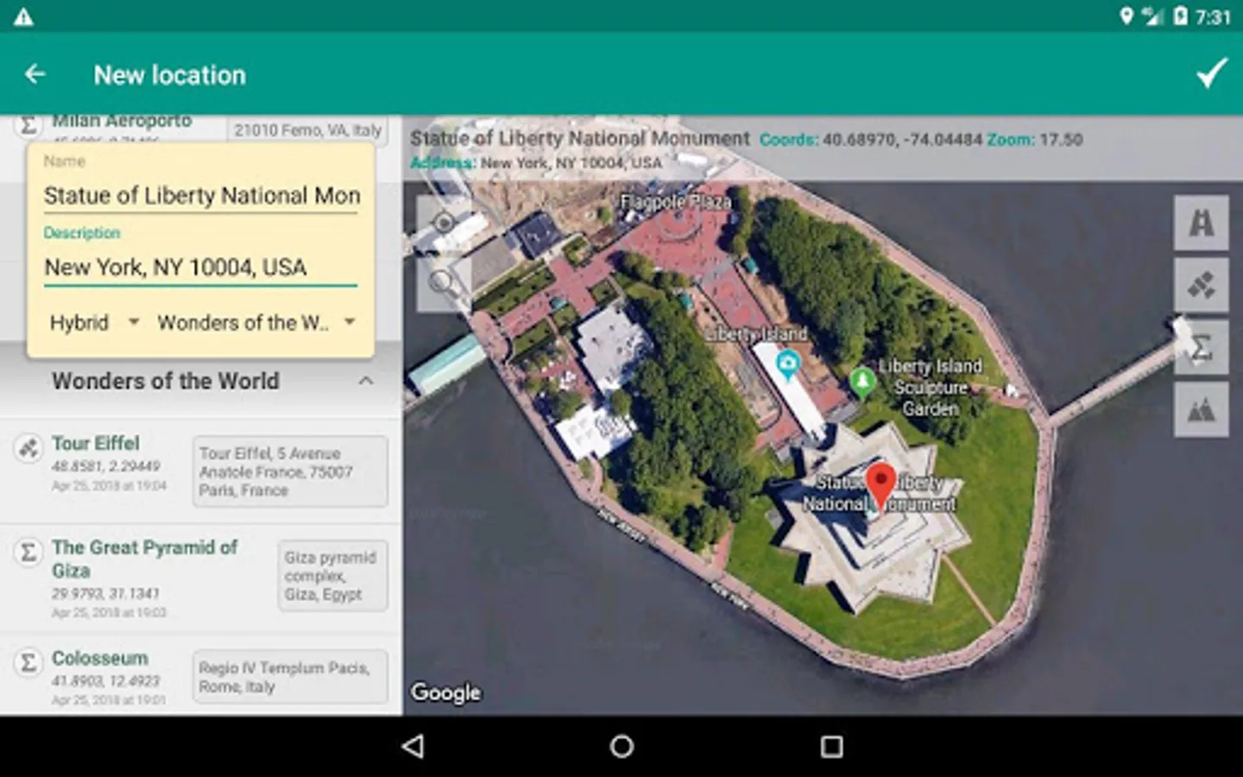Screen dimensions: 1243x777
Task: Switch to terrain map view
Action: (x=1201, y=409)
